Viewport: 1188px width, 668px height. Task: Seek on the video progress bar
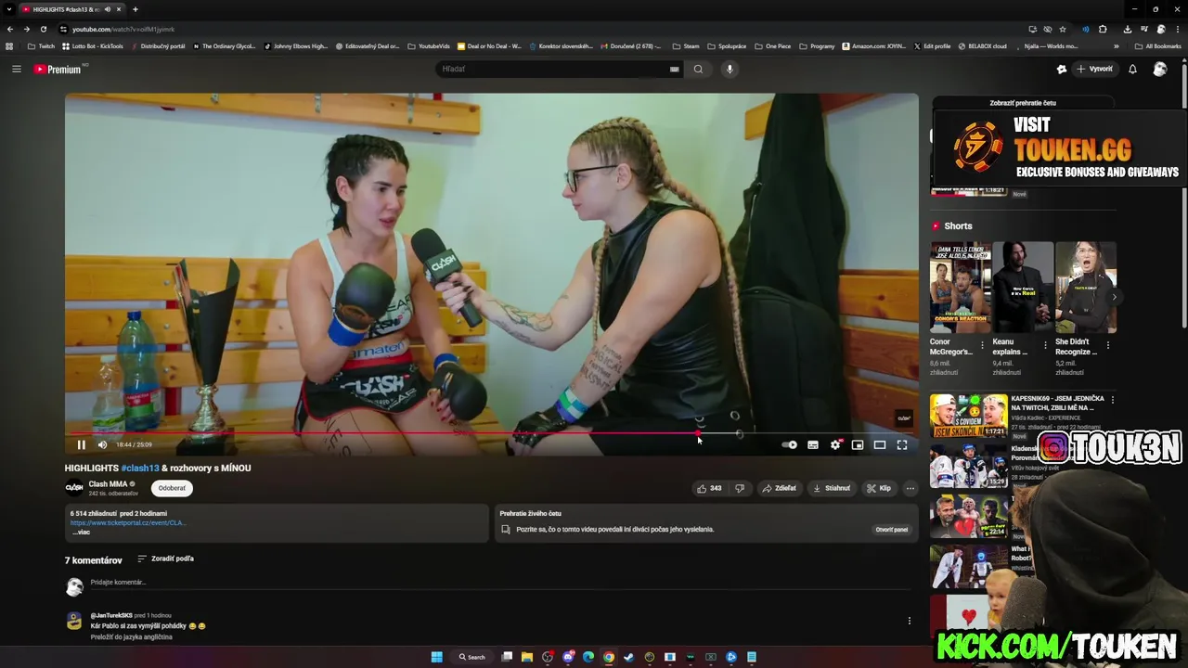click(492, 433)
